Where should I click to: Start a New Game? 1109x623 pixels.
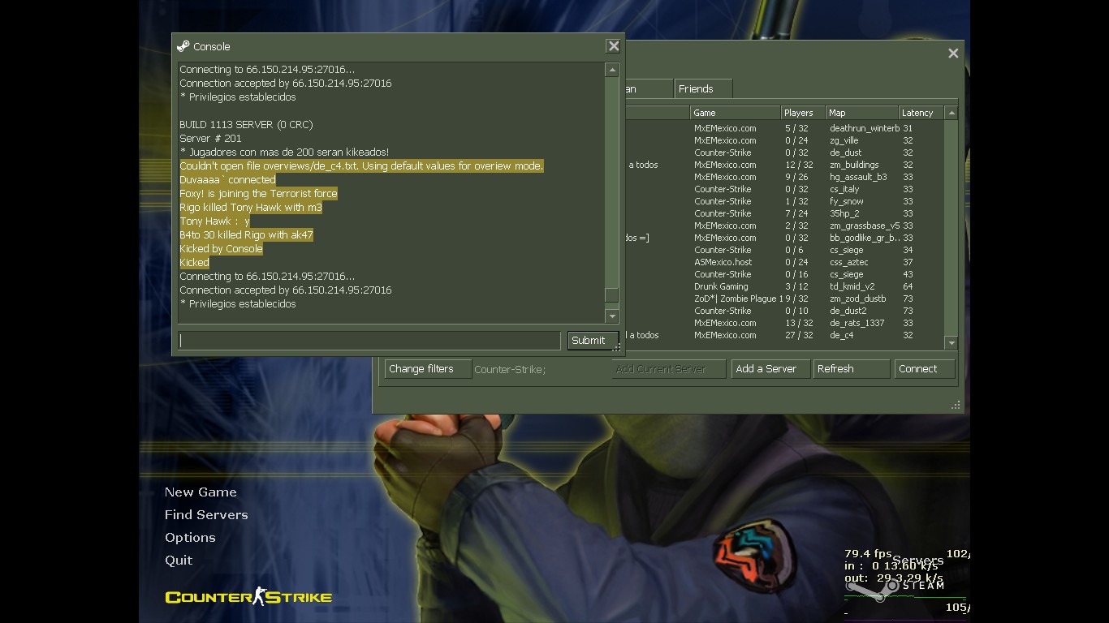coord(201,492)
